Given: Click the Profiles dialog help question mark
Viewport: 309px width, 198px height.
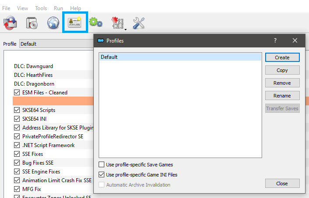Looking at the screenshot, I should click(x=275, y=40).
